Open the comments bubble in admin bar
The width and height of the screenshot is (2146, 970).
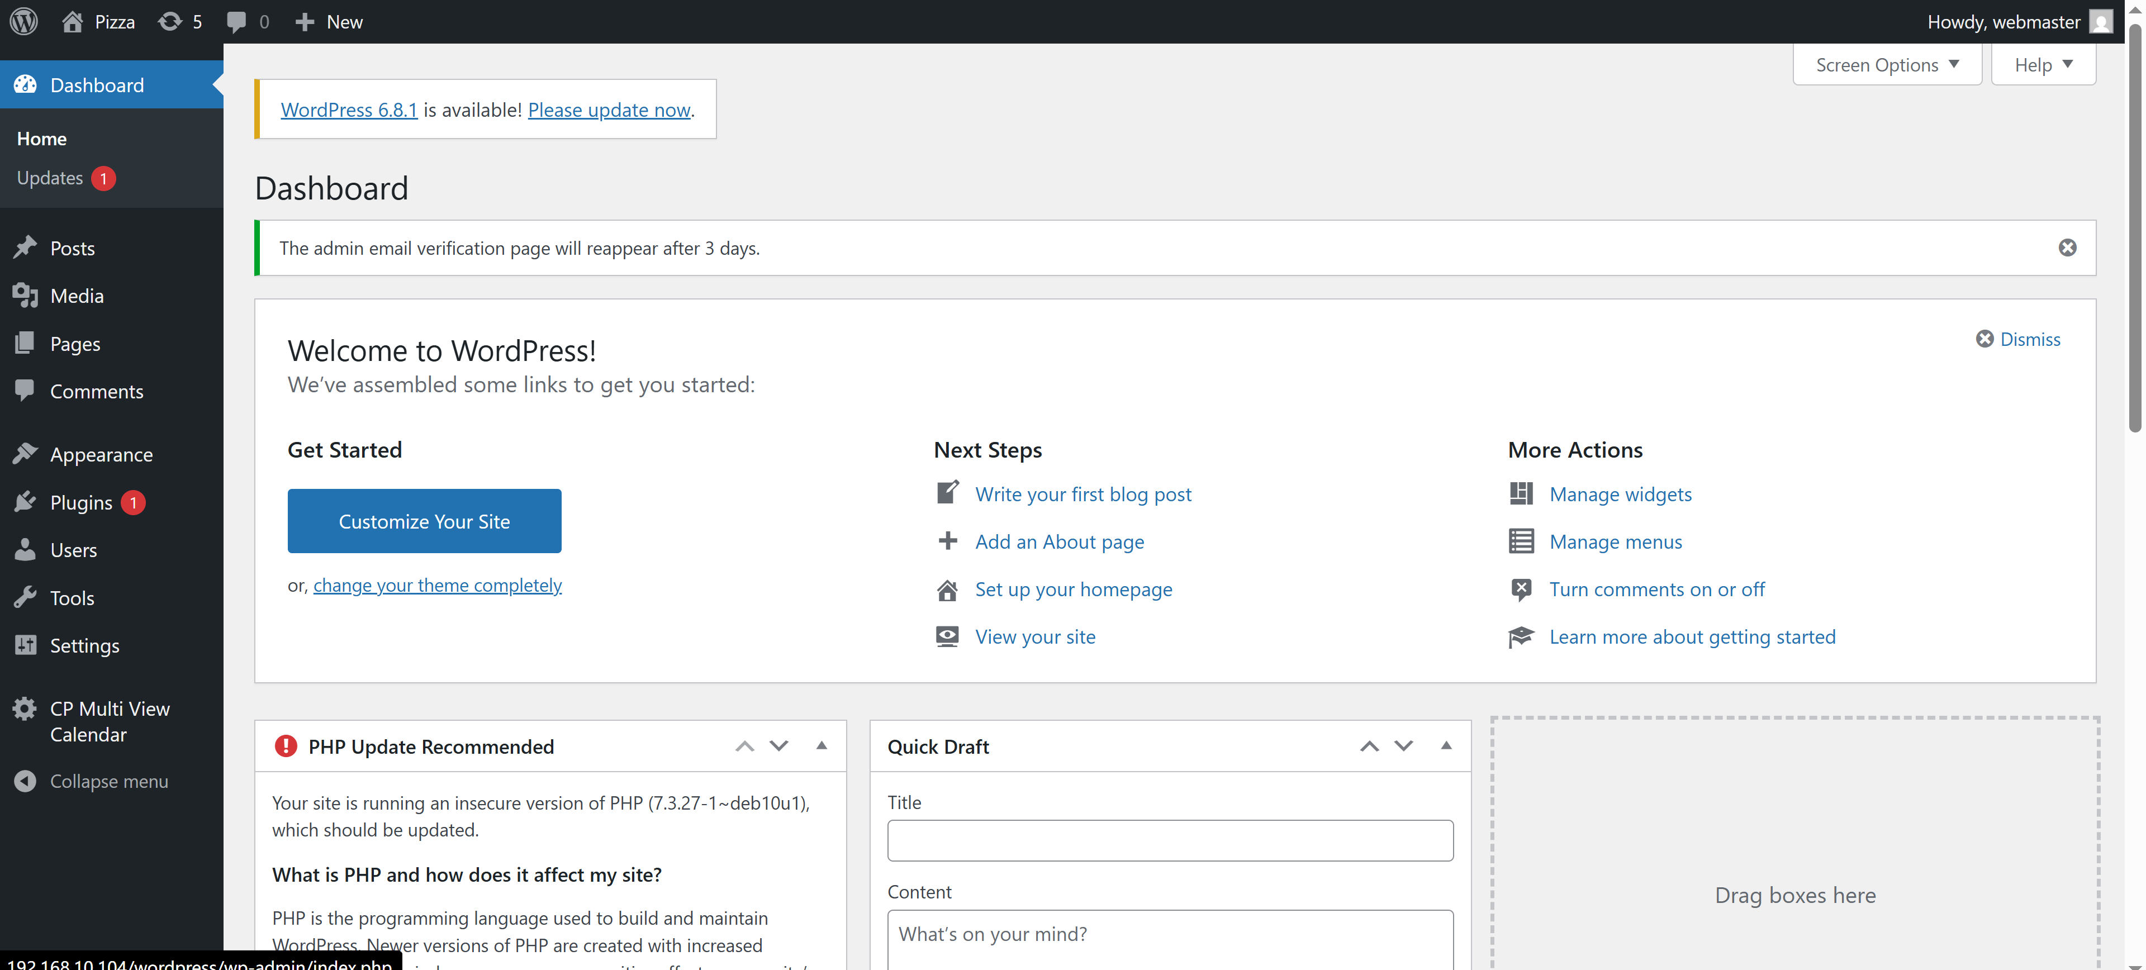pos(236,22)
